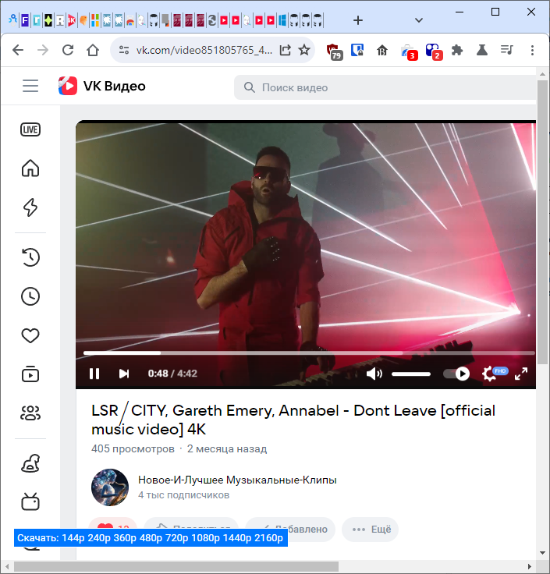Open Watch Later clock icon in sidebar

point(30,296)
